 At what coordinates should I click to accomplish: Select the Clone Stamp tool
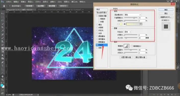point(3,41)
